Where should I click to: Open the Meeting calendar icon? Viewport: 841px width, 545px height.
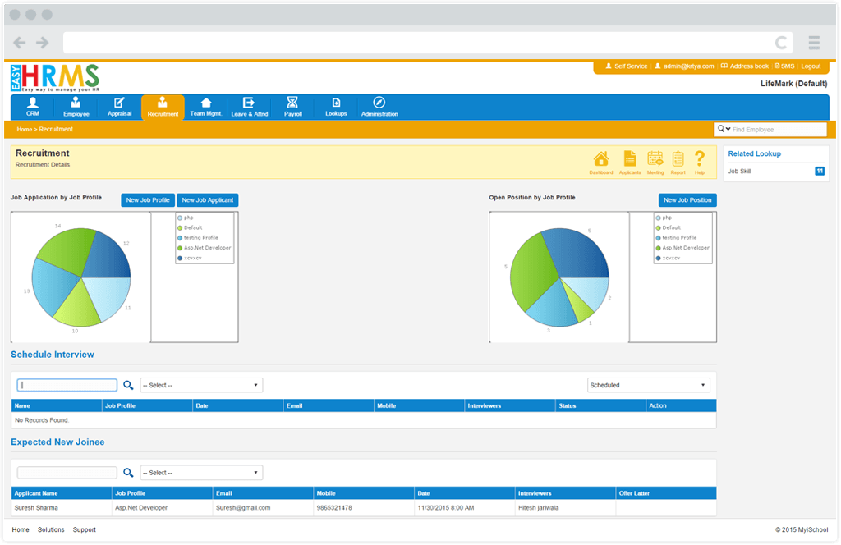655,161
